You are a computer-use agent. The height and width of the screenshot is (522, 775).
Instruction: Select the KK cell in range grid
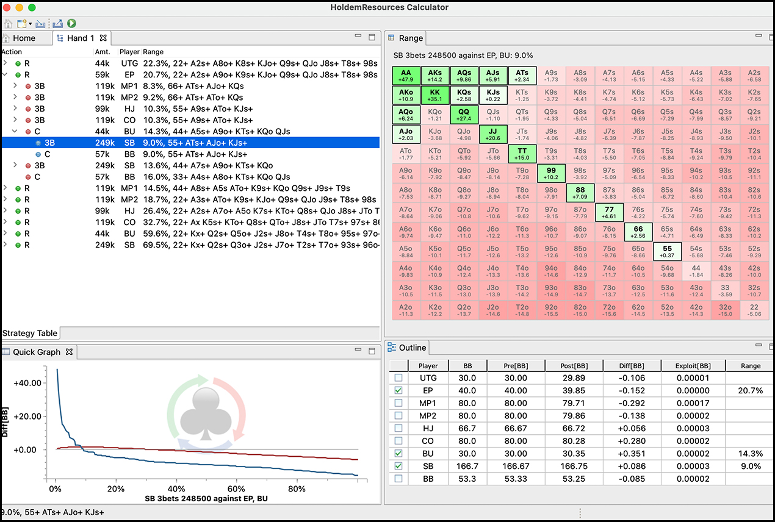click(434, 95)
